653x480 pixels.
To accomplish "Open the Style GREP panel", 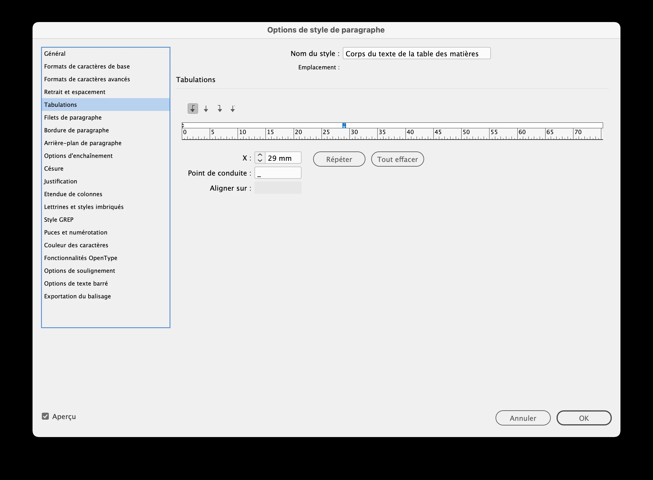I will tap(58, 220).
